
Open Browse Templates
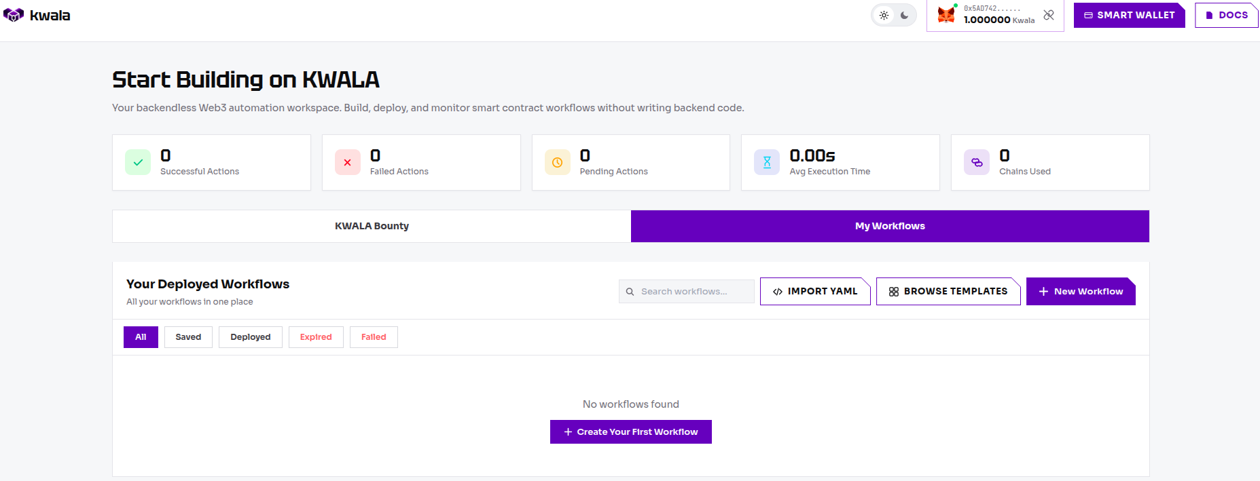pos(948,291)
